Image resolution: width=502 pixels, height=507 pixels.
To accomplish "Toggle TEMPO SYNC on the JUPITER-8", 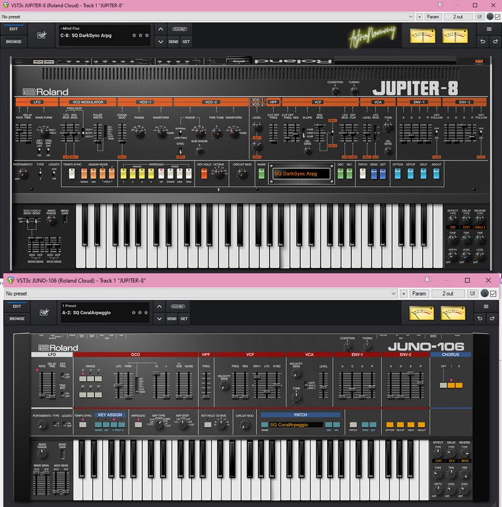I will 72,174.
